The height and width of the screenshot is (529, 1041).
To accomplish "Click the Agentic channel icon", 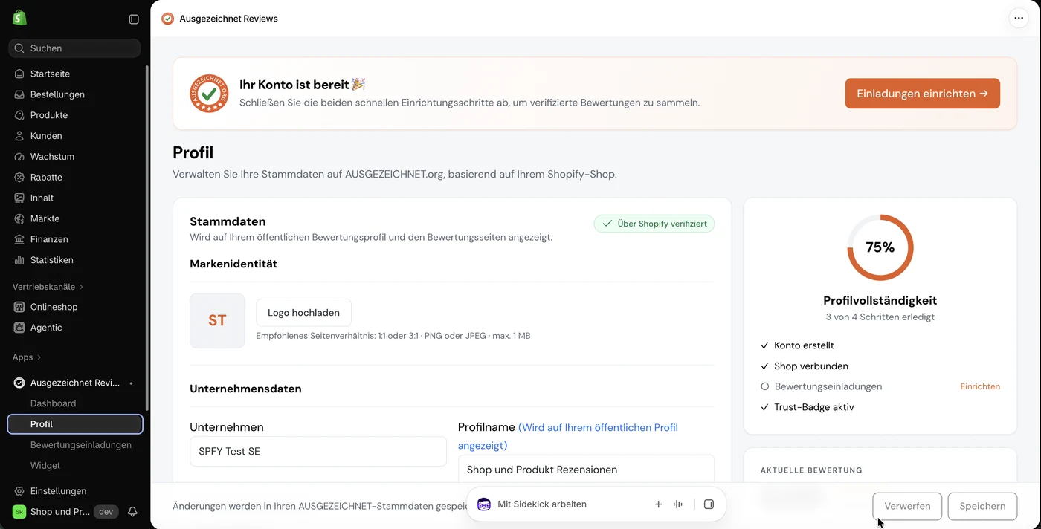I will [19, 328].
